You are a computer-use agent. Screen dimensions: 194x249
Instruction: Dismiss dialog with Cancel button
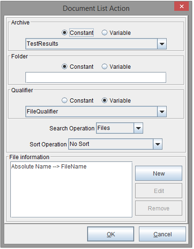[162, 234]
